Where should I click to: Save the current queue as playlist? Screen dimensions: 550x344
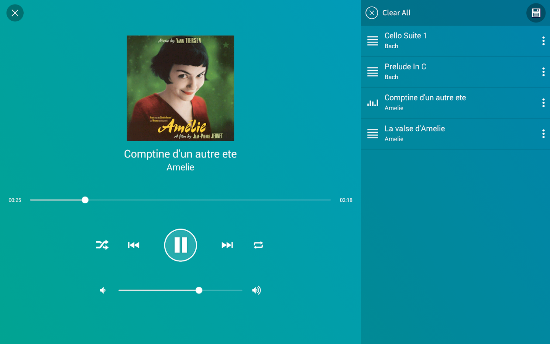pyautogui.click(x=536, y=13)
